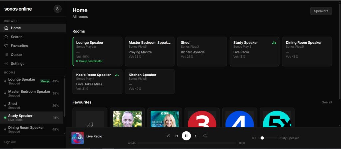Viewport: 341px width, 149px height.
Task: Select Shed in sidebar rooms list
Action: (x=32, y=106)
